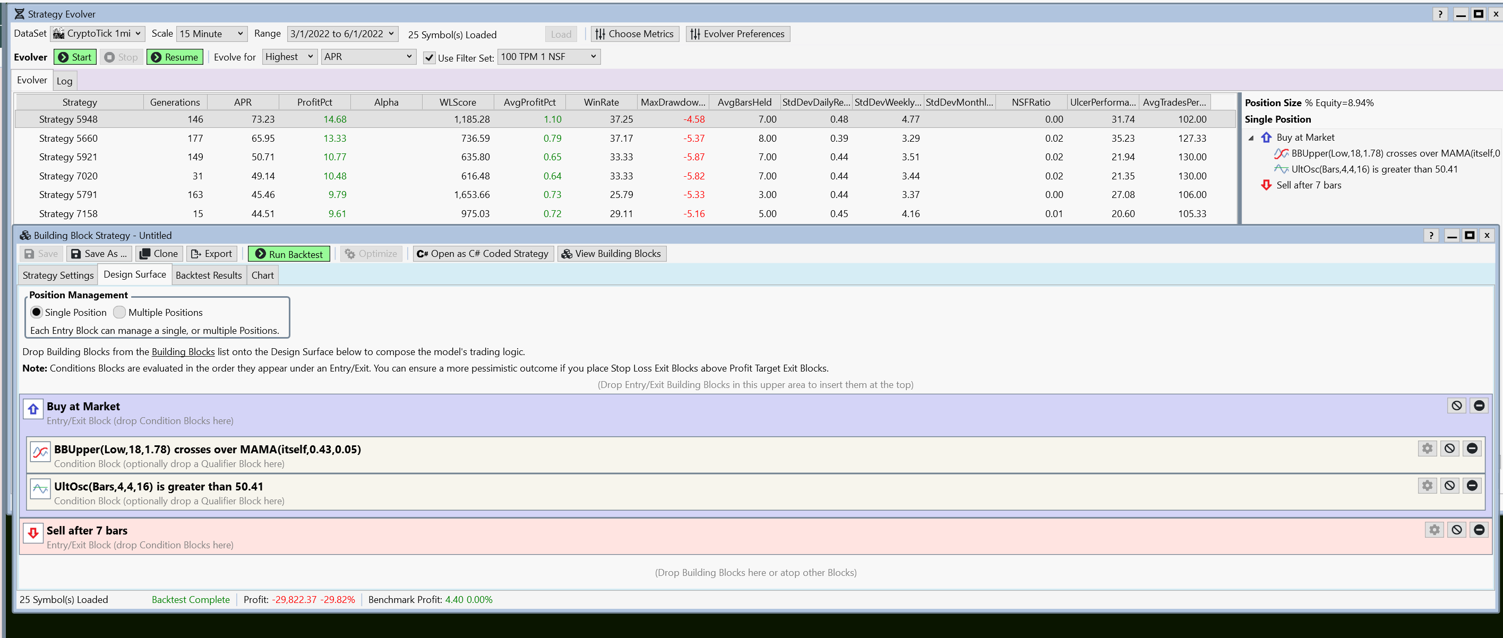
Task: Open the 100 TPM 1 NSF filter dropdown
Action: pos(548,57)
